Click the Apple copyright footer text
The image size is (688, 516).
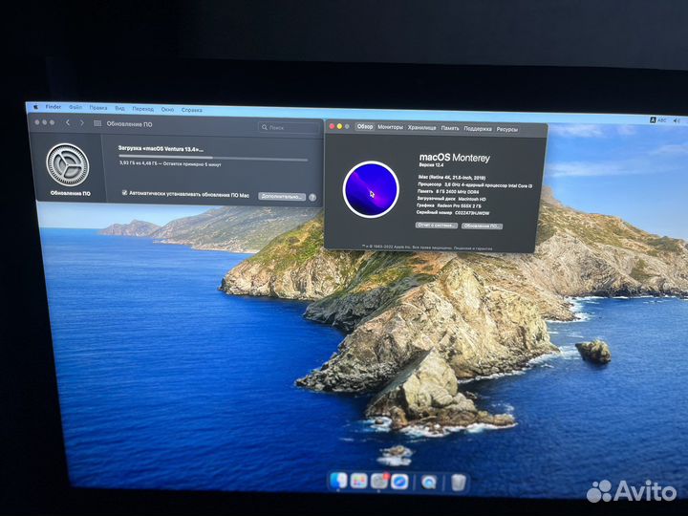(x=427, y=247)
